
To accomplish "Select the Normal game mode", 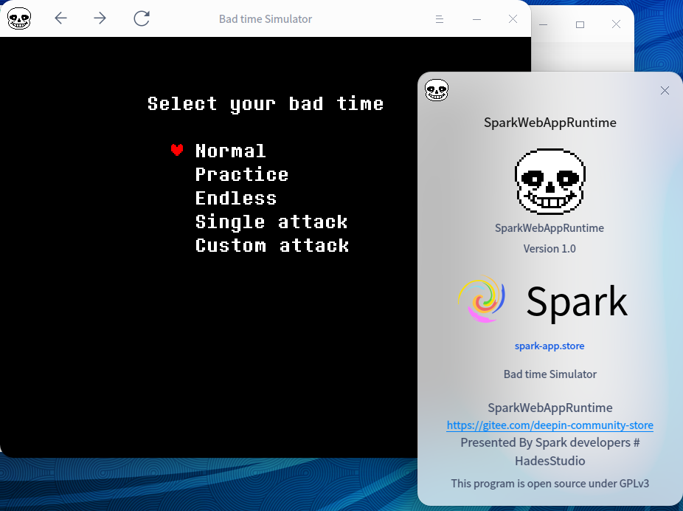I will coord(230,151).
